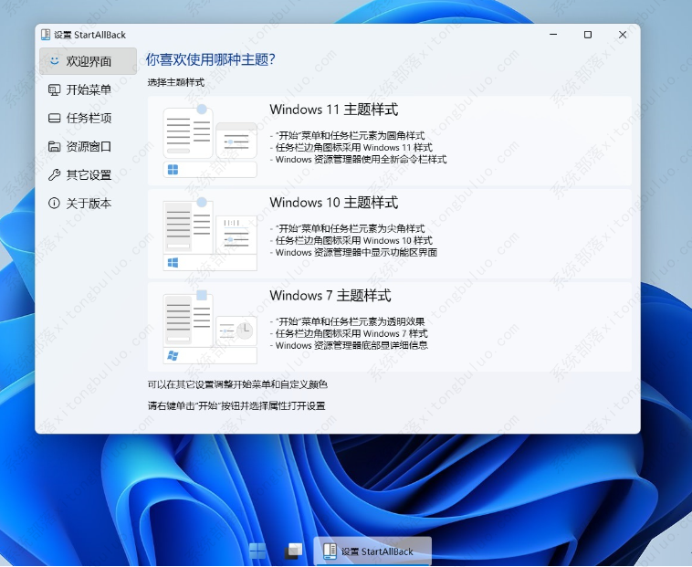This screenshot has height=567, width=692.
Task: View 关于版本 page
Action: [x=89, y=204]
